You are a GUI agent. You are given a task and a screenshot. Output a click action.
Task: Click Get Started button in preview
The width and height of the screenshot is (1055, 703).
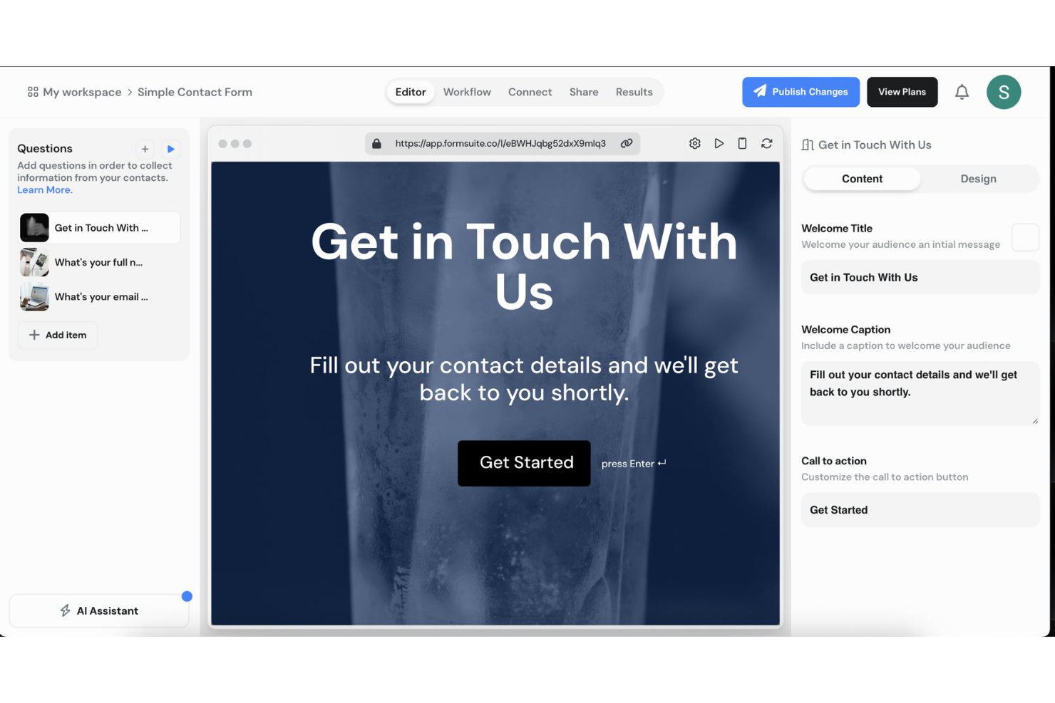524,463
